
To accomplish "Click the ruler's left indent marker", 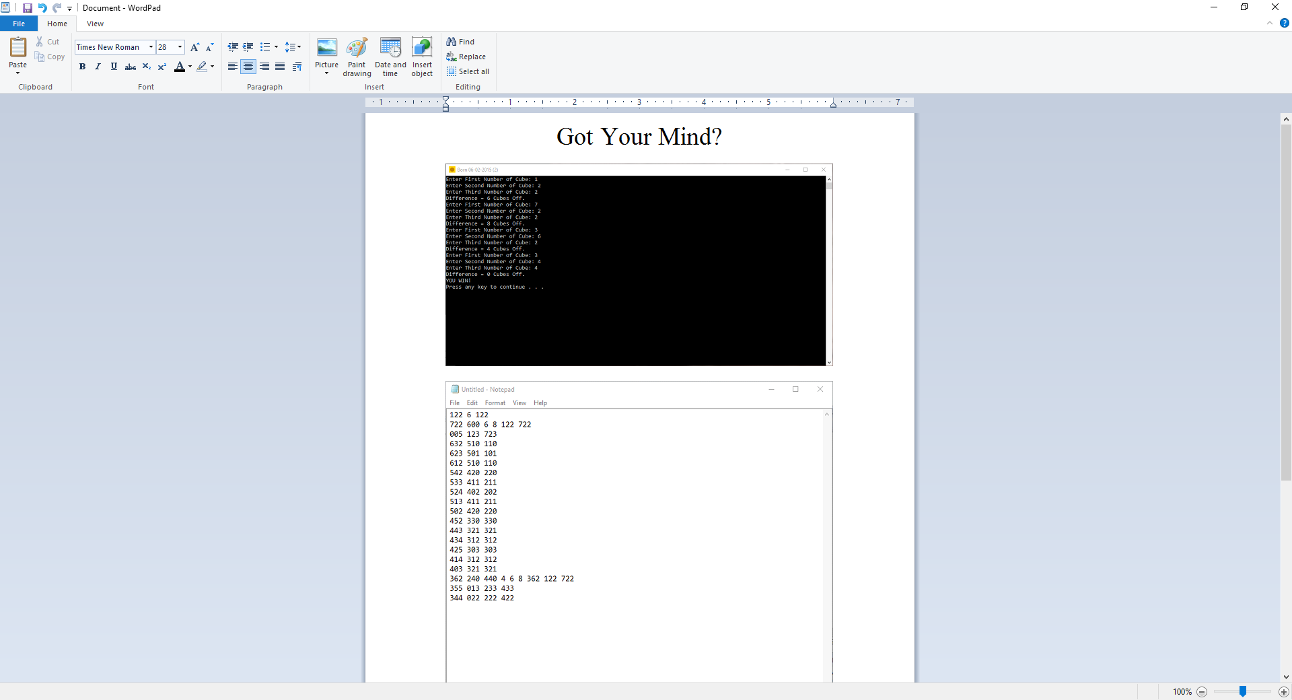I will pyautogui.click(x=445, y=104).
